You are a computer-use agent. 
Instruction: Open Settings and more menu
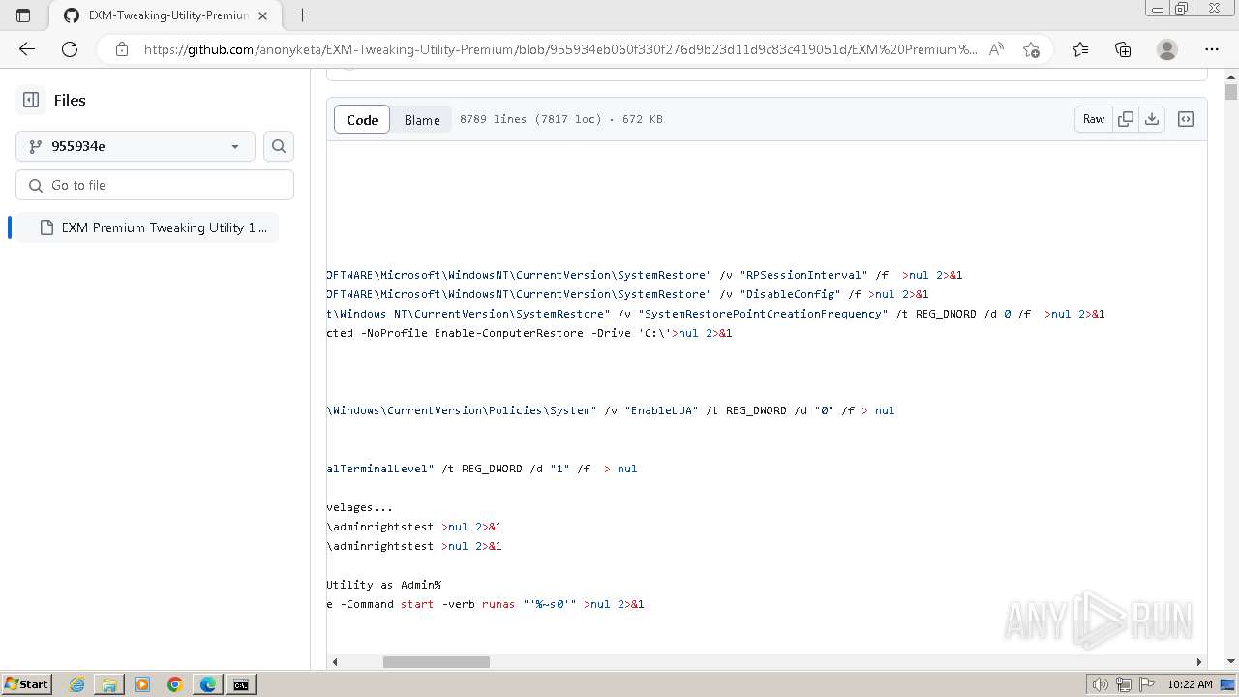click(1212, 49)
